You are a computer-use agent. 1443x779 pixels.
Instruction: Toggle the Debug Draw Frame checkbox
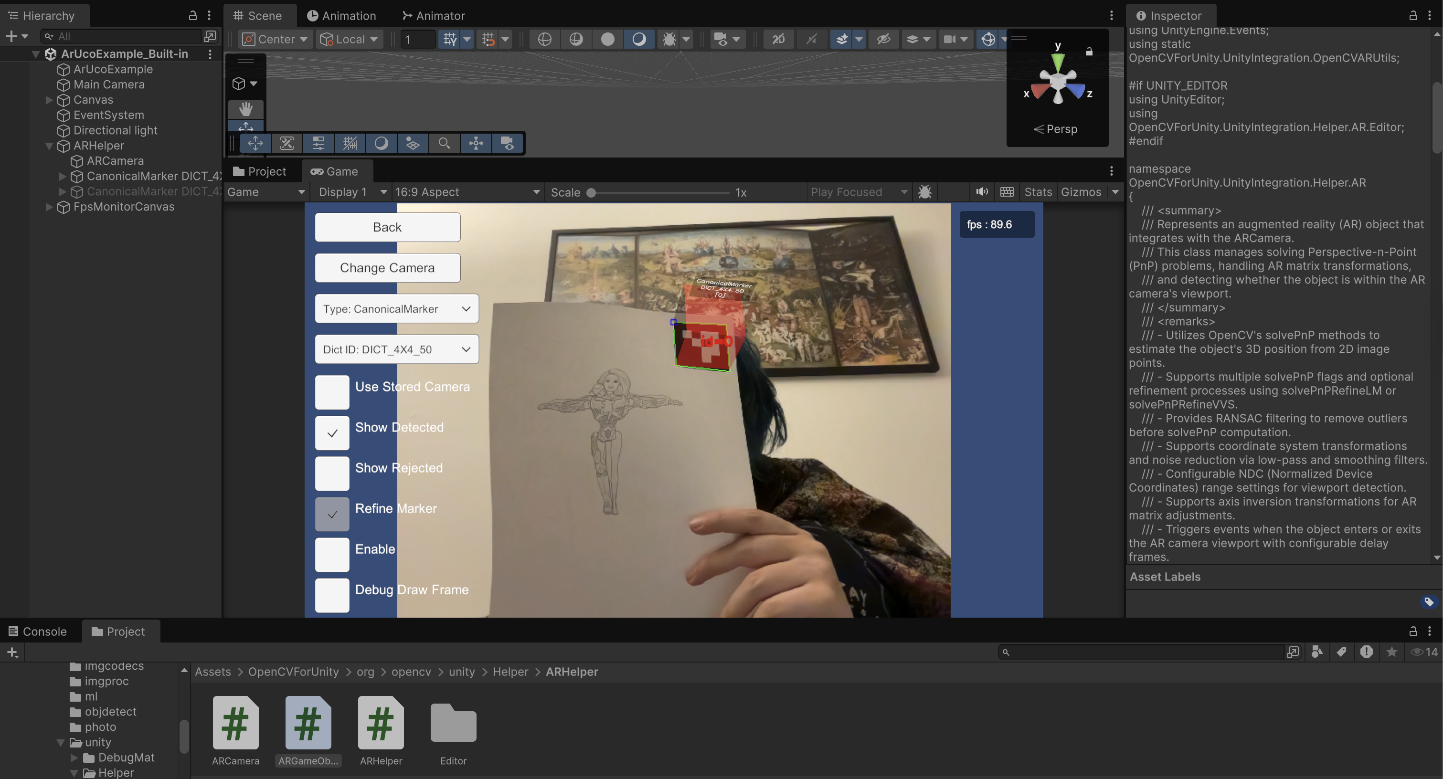click(x=332, y=595)
